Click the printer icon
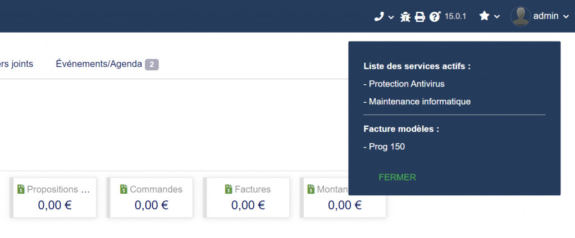Screen dimensions: 575x238 click(420, 16)
